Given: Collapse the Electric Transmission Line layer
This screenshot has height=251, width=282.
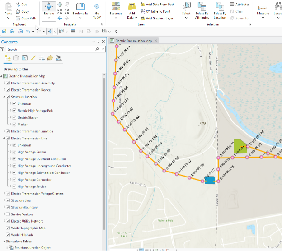Looking at the screenshot, I should 4,138.
